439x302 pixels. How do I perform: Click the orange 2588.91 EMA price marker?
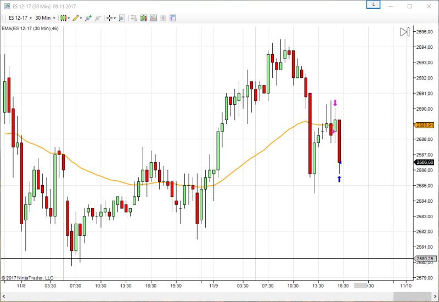point(424,126)
